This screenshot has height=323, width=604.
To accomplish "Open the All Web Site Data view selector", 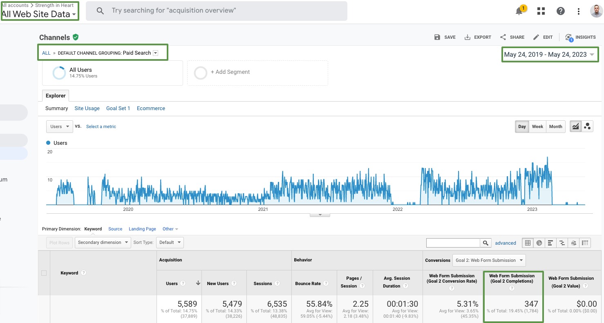I will point(39,14).
